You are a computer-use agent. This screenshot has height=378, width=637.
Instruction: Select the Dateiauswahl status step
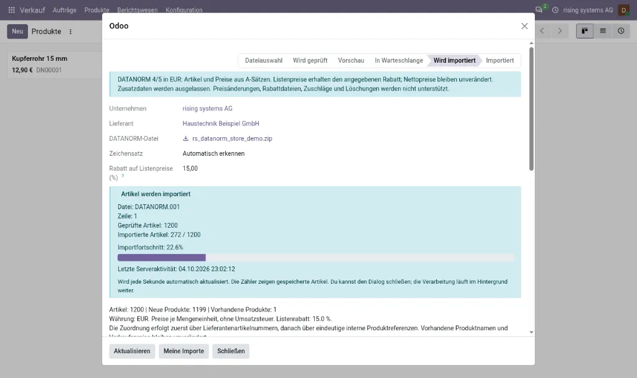click(263, 60)
